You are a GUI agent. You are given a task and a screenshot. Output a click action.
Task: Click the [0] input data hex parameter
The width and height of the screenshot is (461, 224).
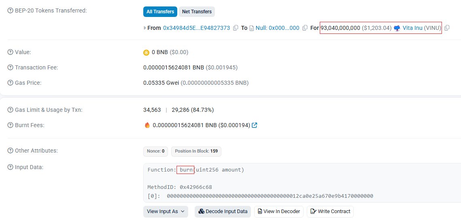260,196
